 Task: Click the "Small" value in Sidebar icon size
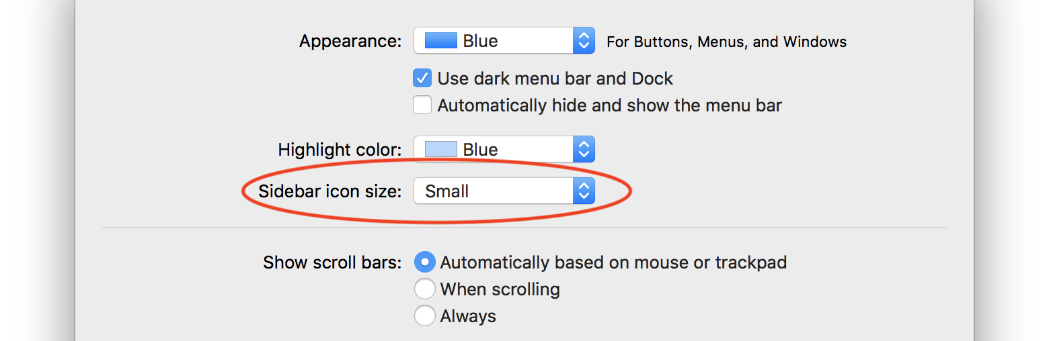tap(447, 191)
